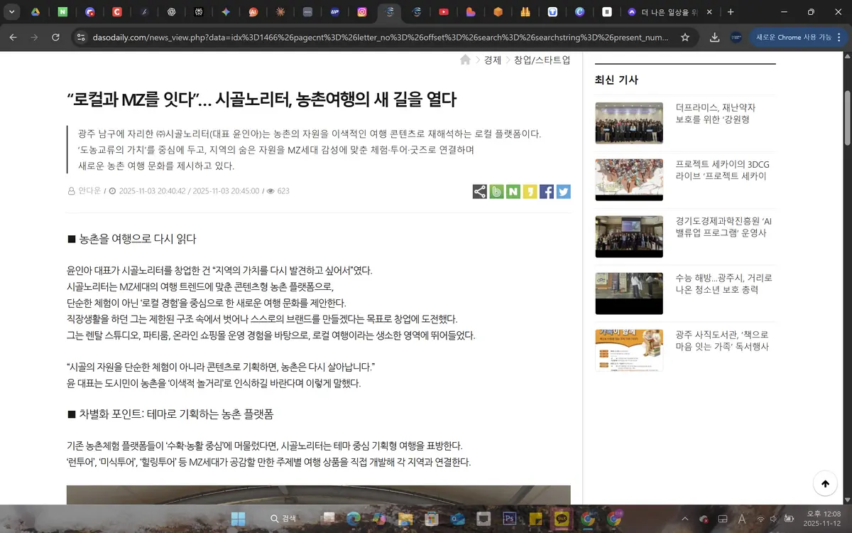Open the 창업/스타트업 category link
852x533 pixels.
coord(542,60)
